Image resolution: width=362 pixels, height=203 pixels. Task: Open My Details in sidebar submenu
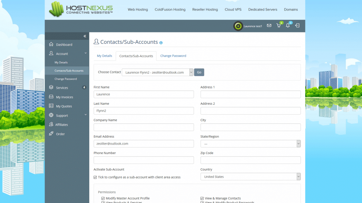pyautogui.click(x=61, y=62)
